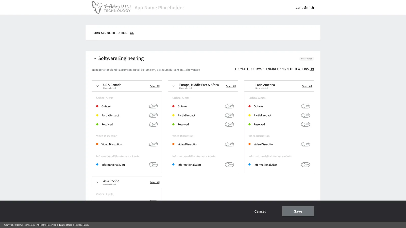This screenshot has height=228, width=406.
Task: Click the green Resolved dot in Europe, Middle East & Africa
Action: 173,124
